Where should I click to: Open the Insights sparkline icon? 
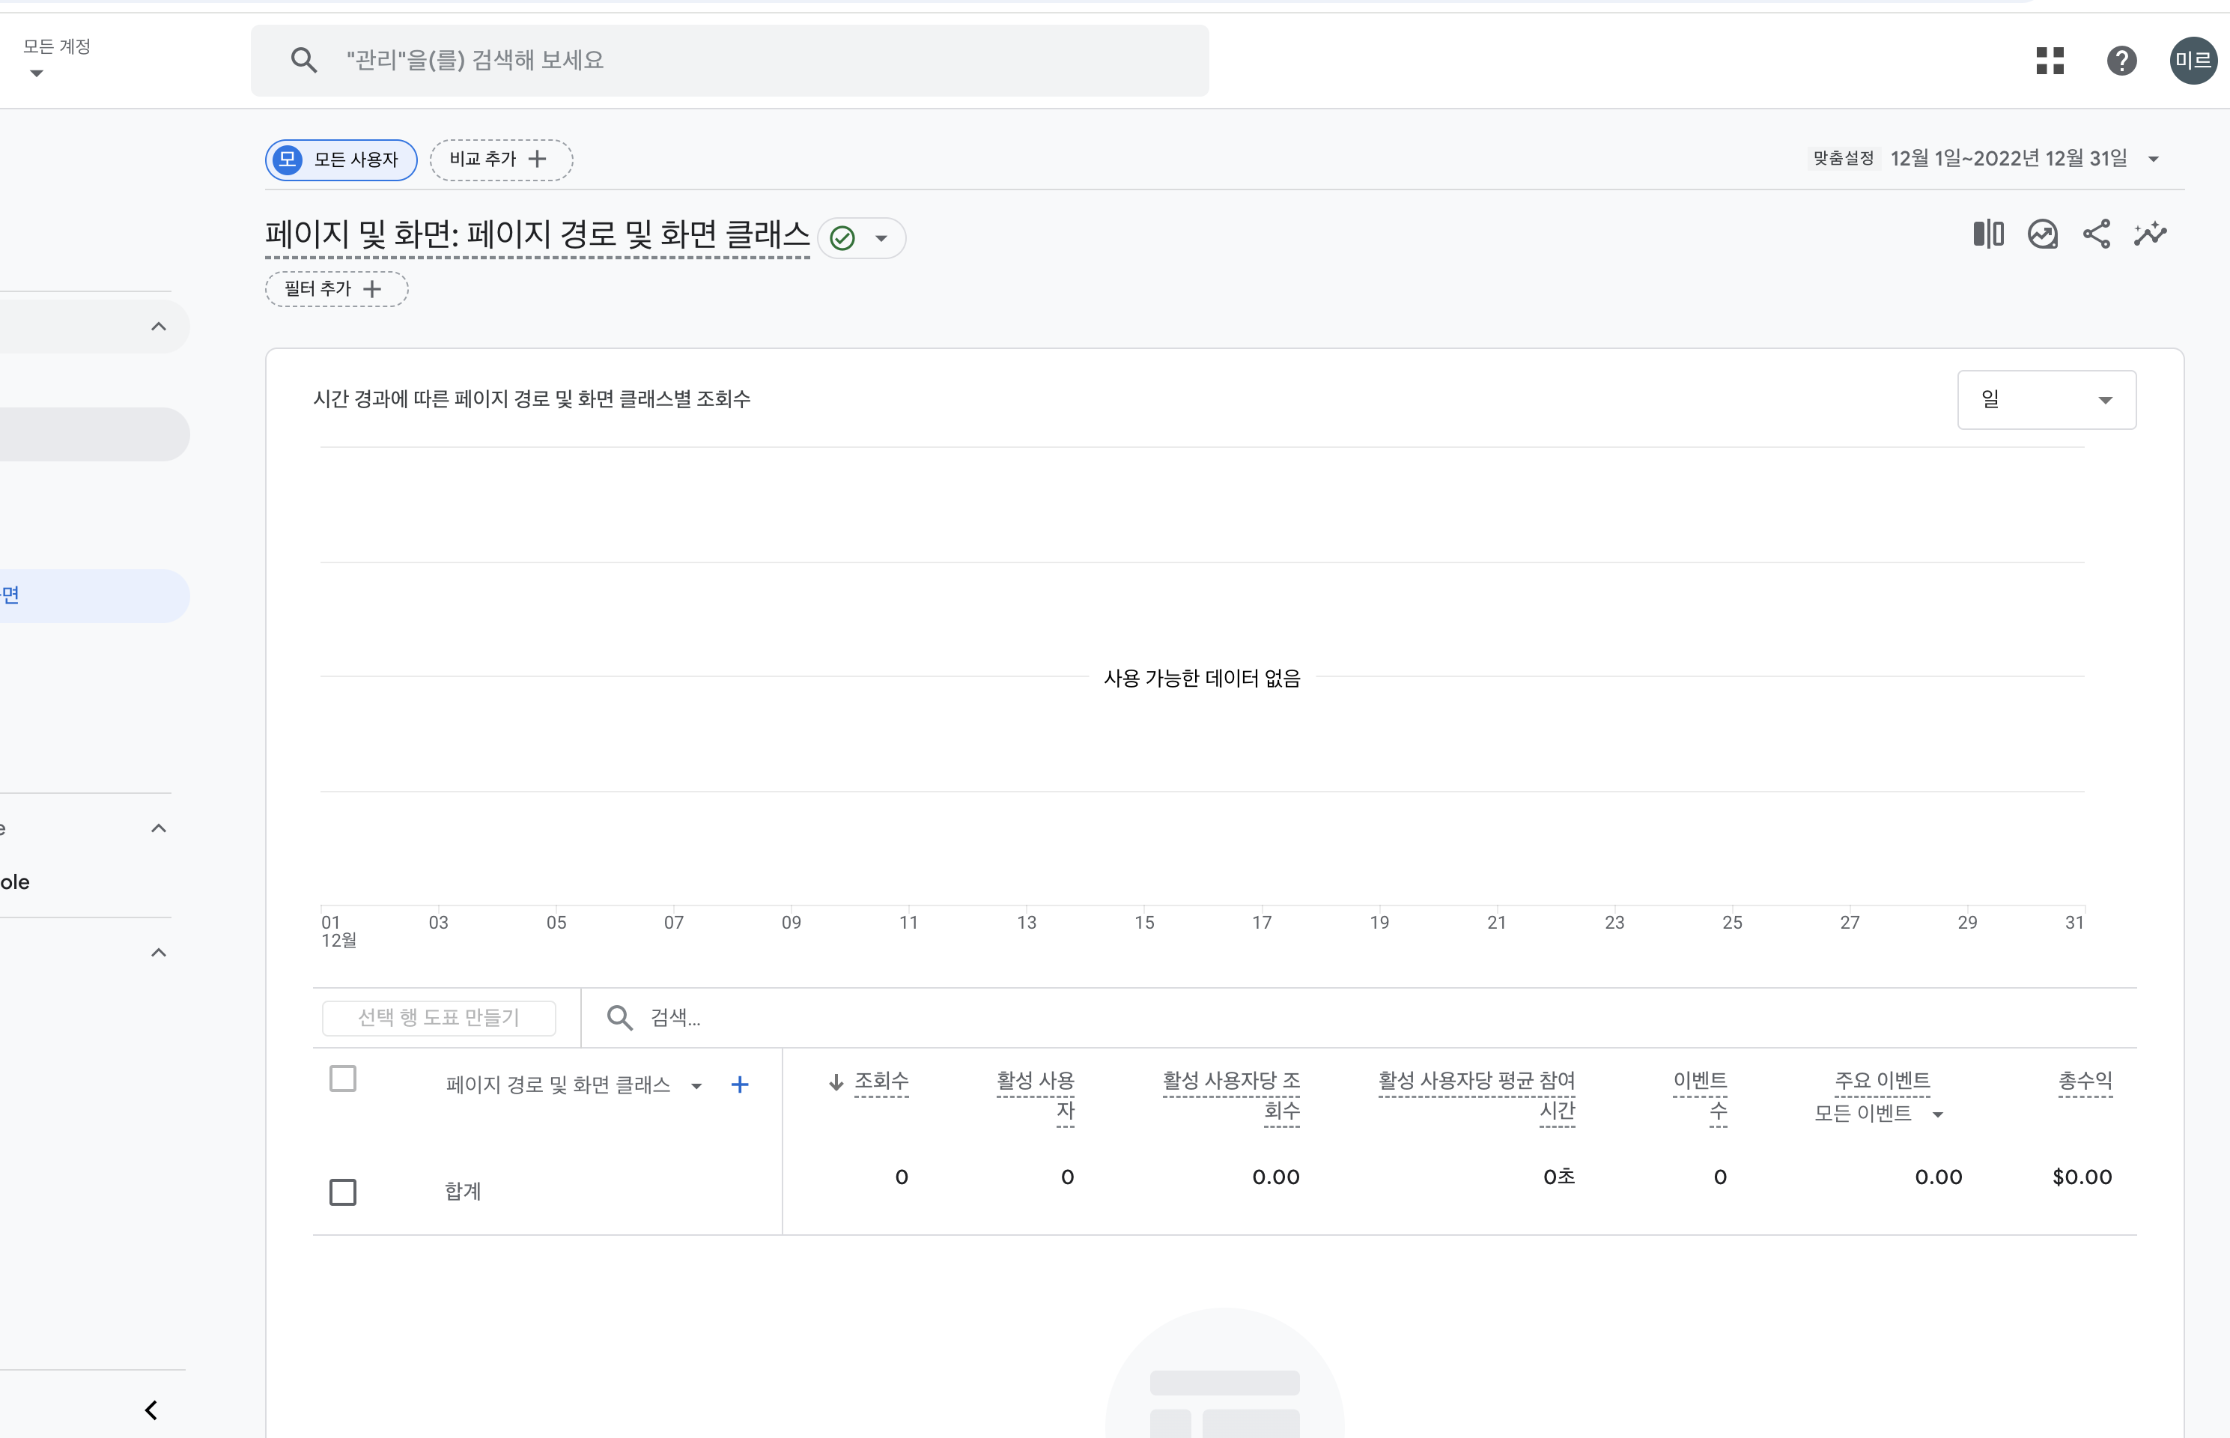pos(2151,234)
